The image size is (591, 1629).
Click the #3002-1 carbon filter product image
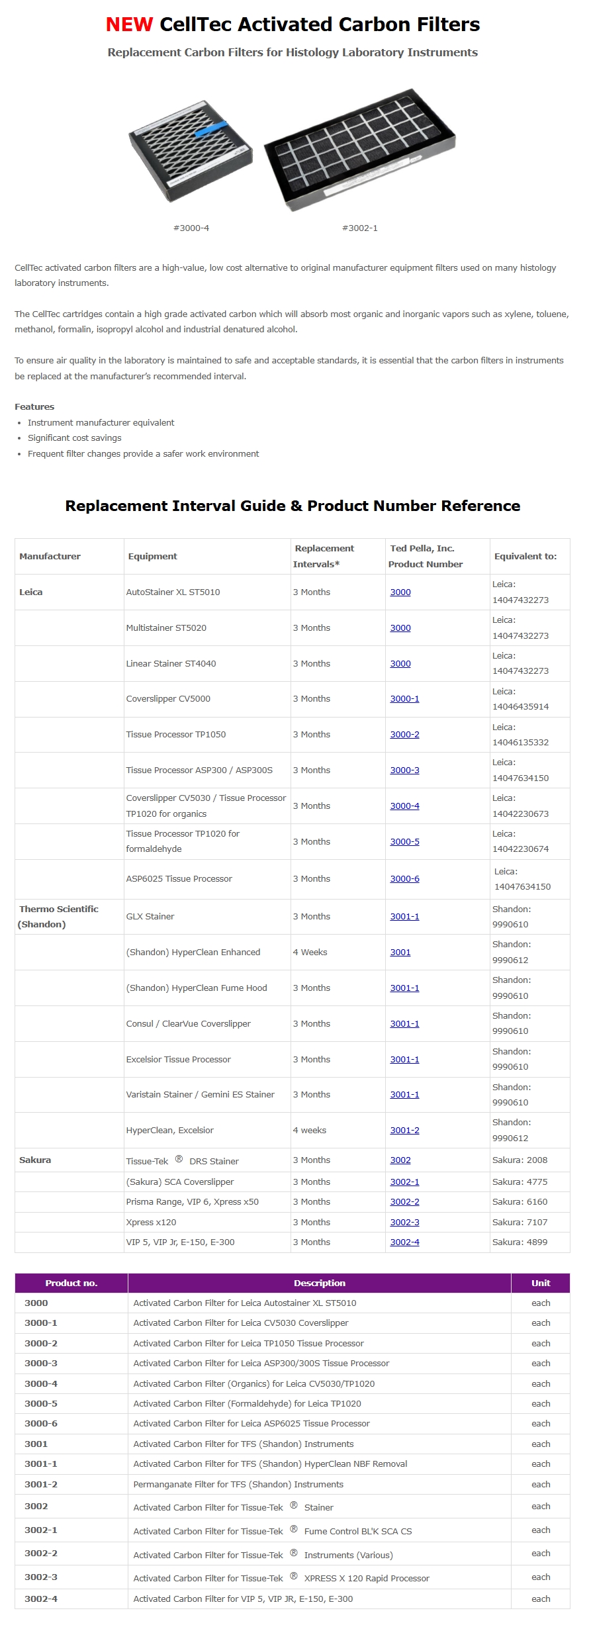(359, 150)
